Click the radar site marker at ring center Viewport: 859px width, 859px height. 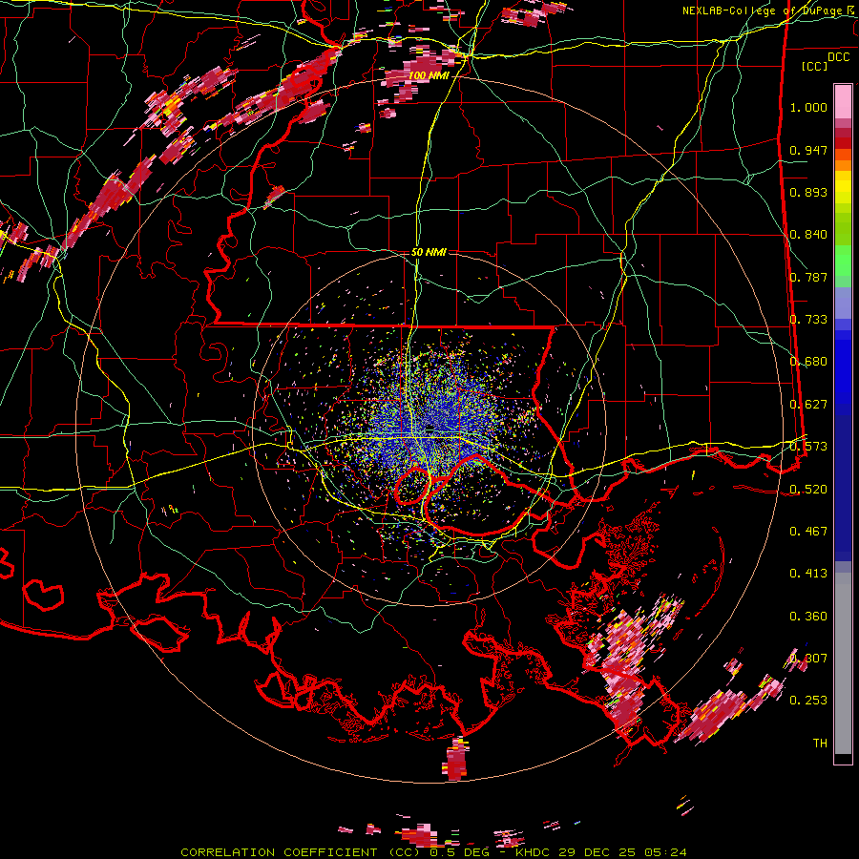pos(430,428)
